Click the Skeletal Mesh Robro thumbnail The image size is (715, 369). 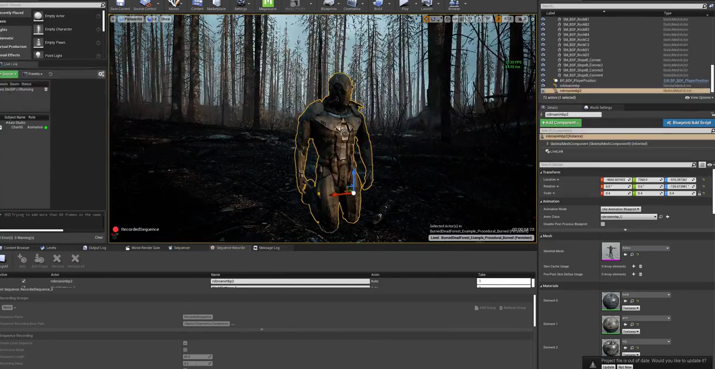click(611, 252)
